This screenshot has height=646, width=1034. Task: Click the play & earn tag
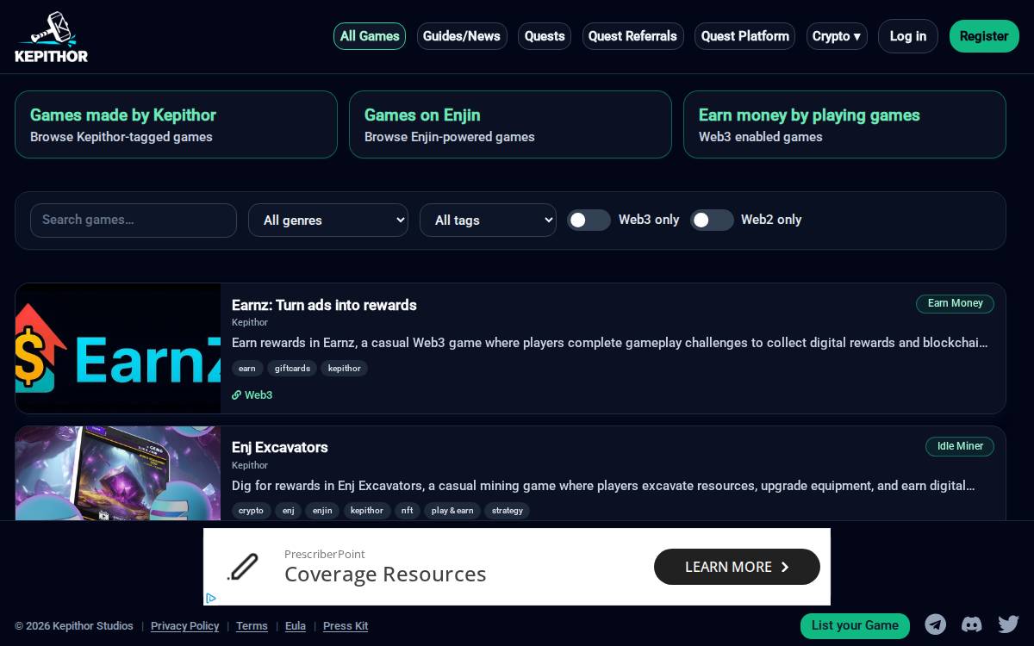[x=452, y=511]
